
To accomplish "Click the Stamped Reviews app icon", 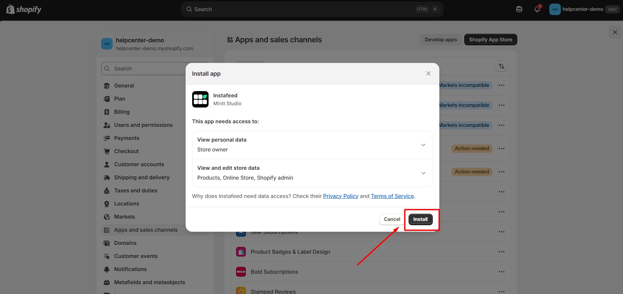I will point(241,290).
